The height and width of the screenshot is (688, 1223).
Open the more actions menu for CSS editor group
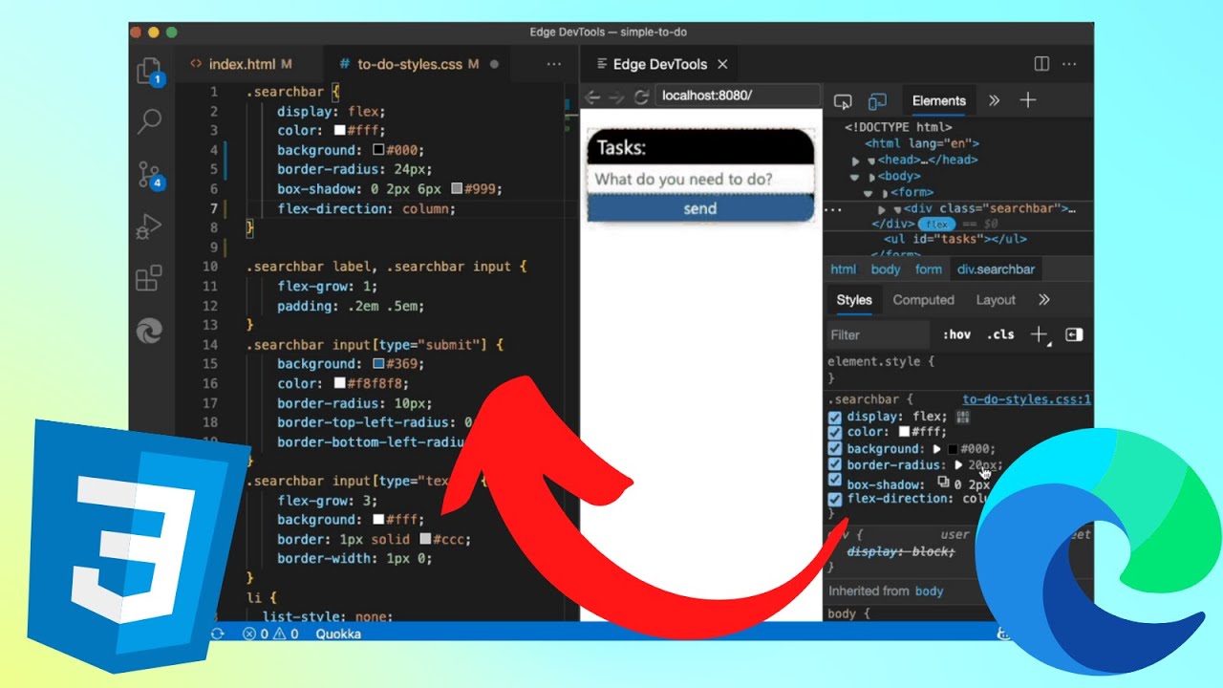553,64
